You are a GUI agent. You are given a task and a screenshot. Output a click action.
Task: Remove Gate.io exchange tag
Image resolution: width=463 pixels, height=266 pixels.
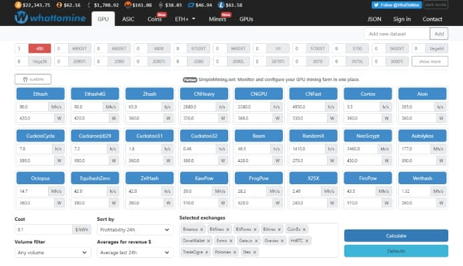click(256, 241)
